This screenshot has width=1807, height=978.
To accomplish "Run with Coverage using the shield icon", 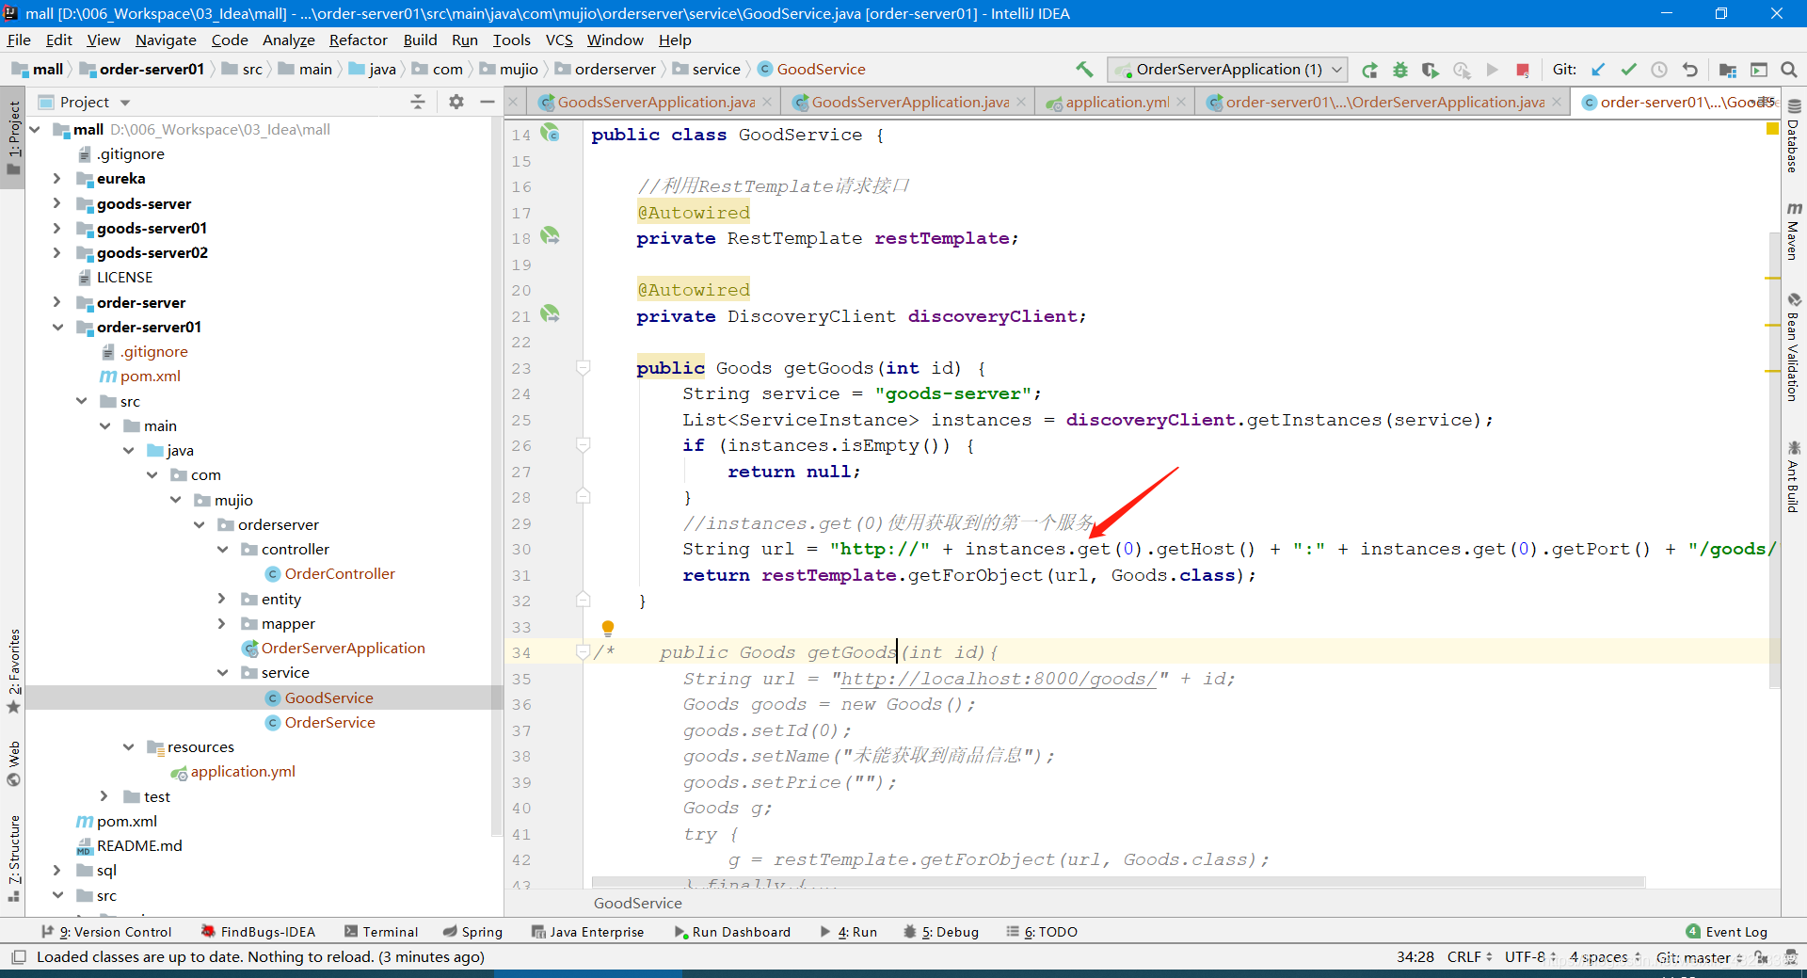I will click(x=1431, y=70).
